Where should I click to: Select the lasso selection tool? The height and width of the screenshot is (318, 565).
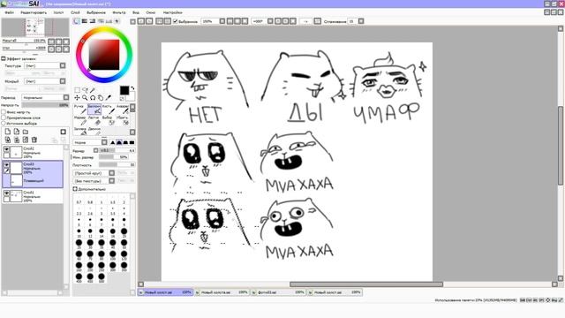coord(85,90)
